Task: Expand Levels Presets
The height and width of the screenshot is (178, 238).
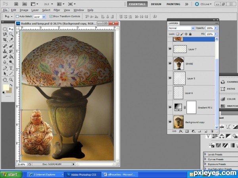Action: point(205,154)
